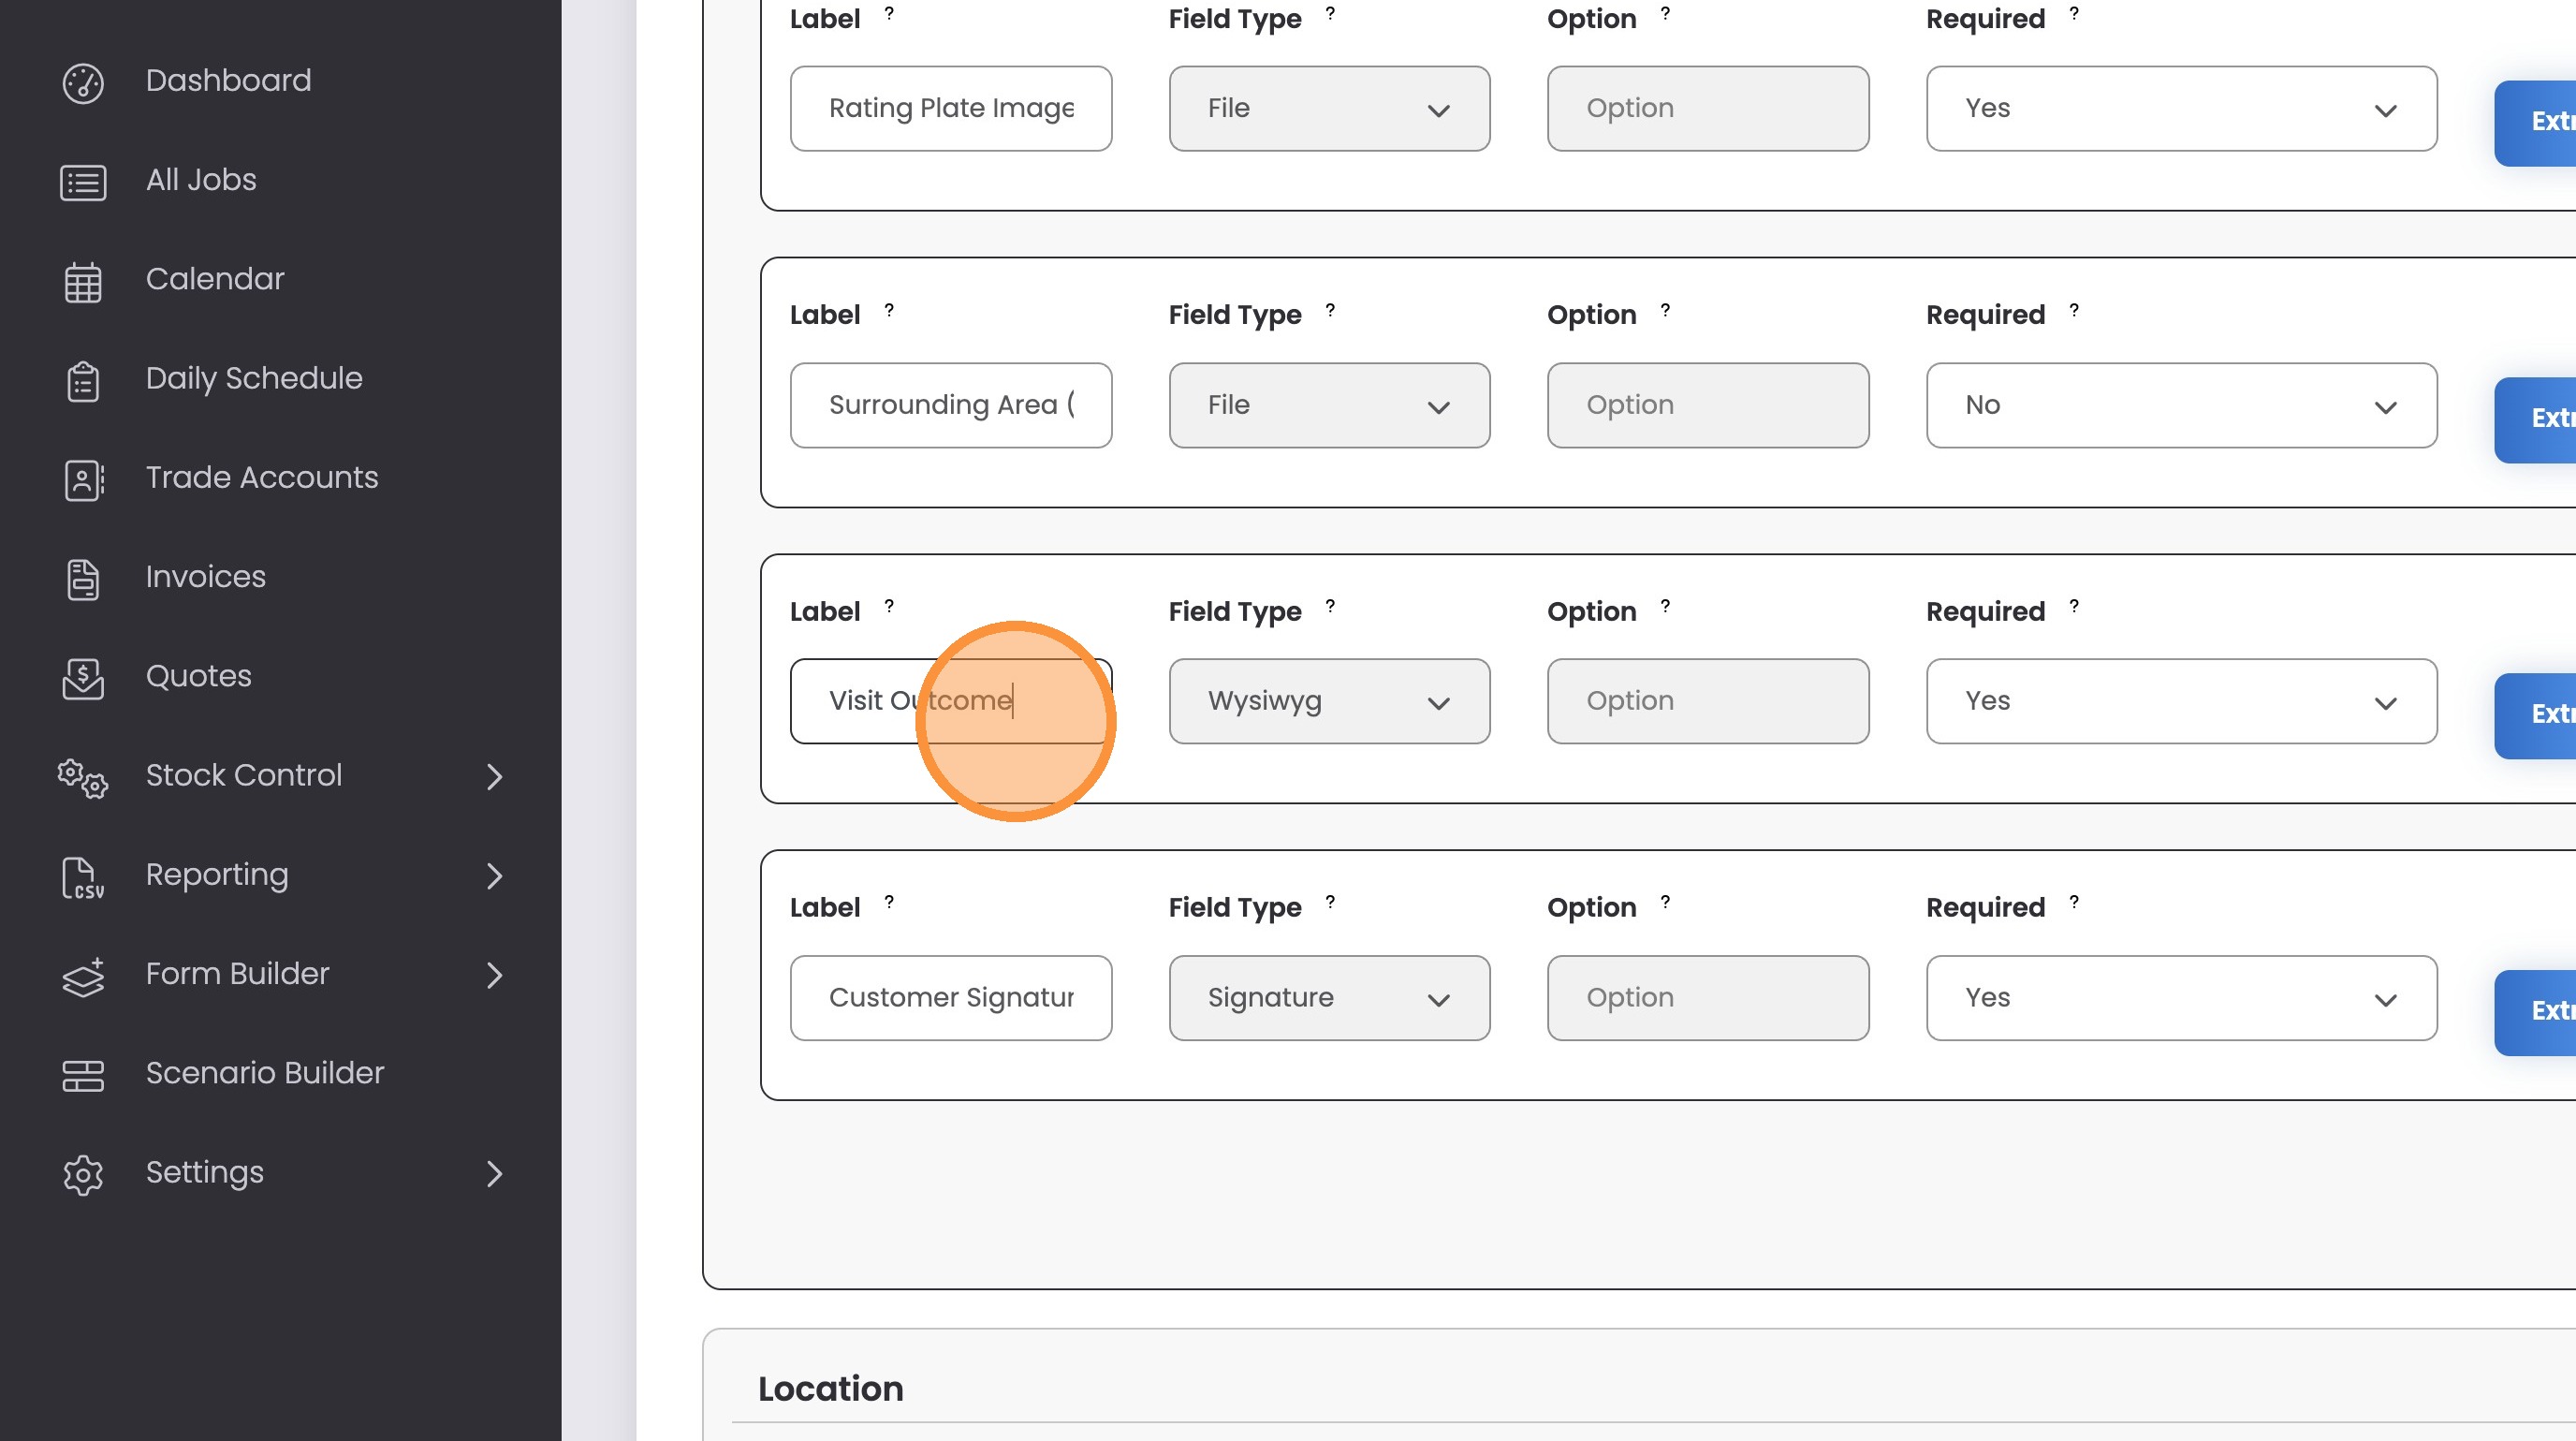Screen dimensions: 2576x1441
Task: Click help icon beside Visit Outcome Label
Action: [889, 606]
